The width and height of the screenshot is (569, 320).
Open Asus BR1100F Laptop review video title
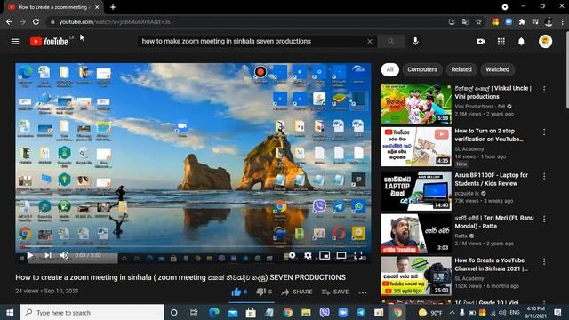pyautogui.click(x=491, y=180)
